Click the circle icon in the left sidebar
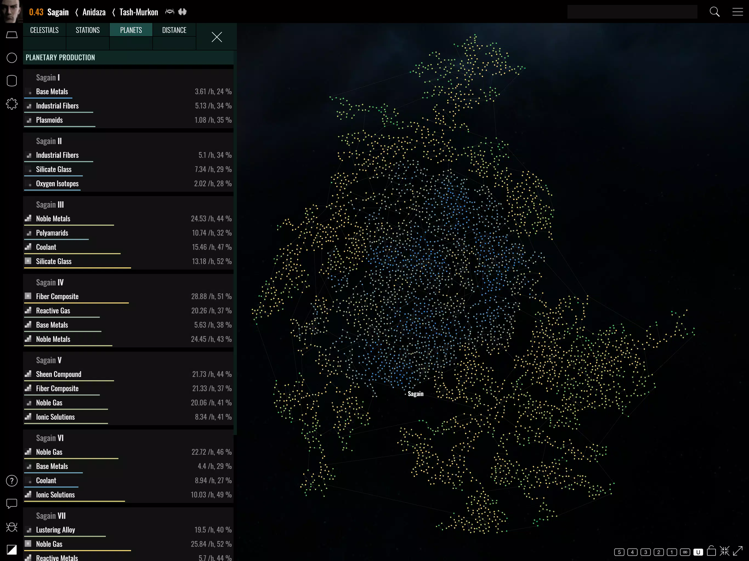This screenshot has width=749, height=561. pyautogui.click(x=12, y=58)
